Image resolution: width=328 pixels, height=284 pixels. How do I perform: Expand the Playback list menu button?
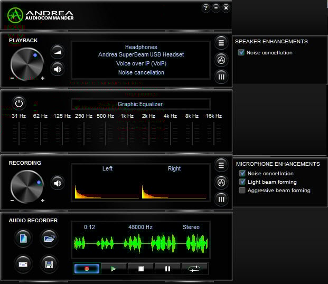coord(221,43)
